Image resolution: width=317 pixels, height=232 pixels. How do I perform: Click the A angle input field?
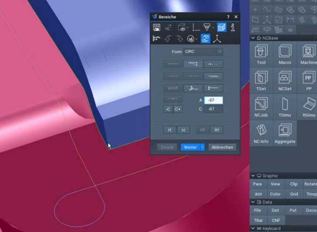213,100
